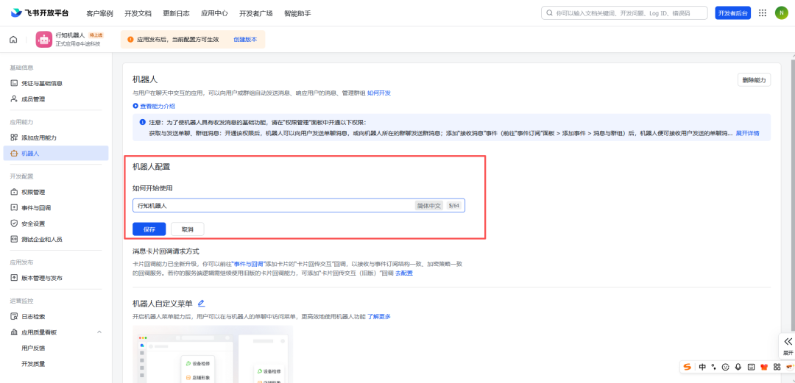Screen dimensions: 795x383
Task: Open 权限管理 sidebar item
Action: [x=56, y=192]
